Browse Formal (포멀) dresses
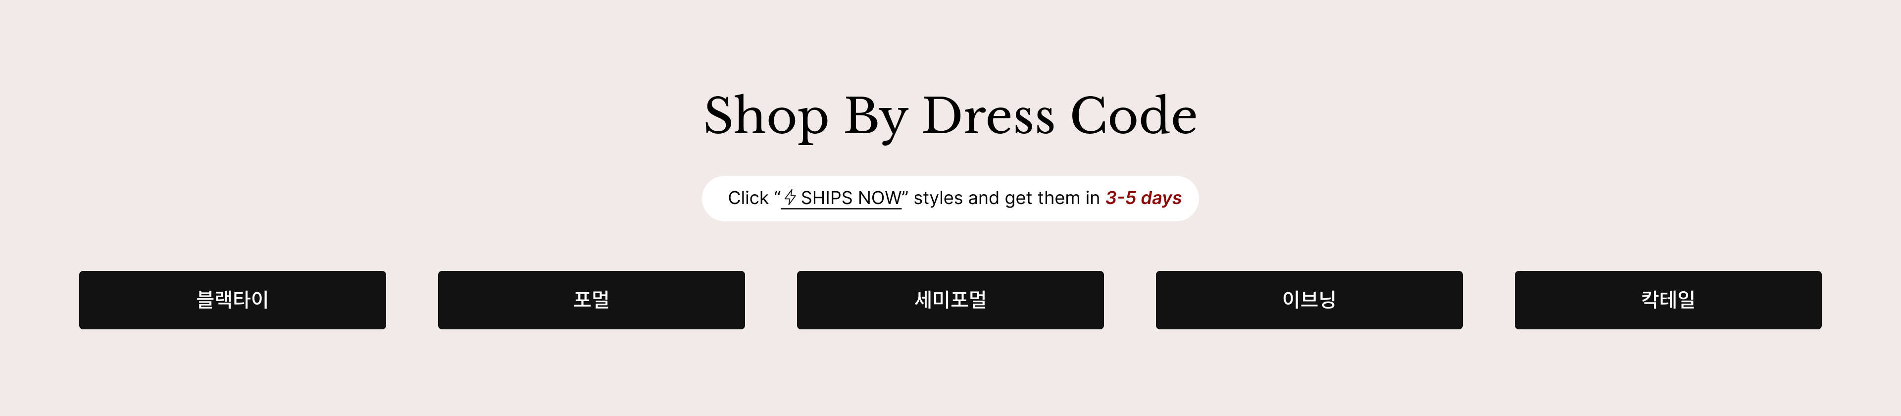Viewport: 1901px width, 416px height. point(591,300)
